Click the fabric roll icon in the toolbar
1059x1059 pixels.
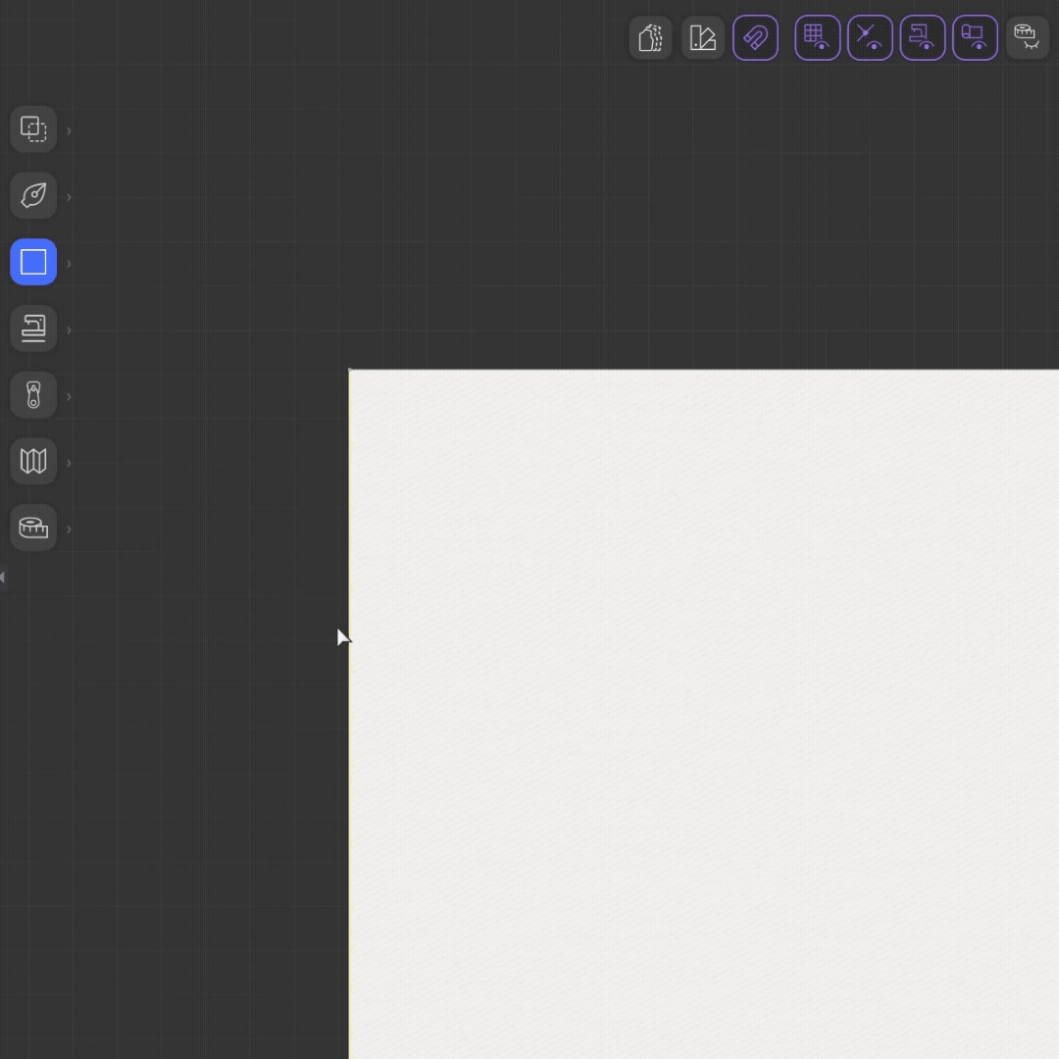[x=975, y=37]
